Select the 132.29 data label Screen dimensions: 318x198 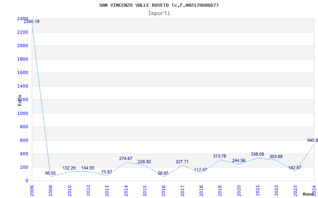pyautogui.click(x=69, y=168)
